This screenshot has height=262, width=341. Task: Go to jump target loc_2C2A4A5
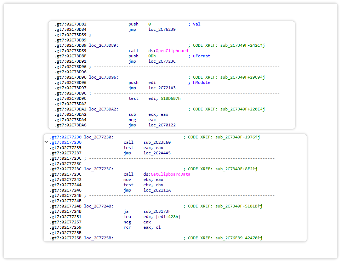tap(157, 153)
